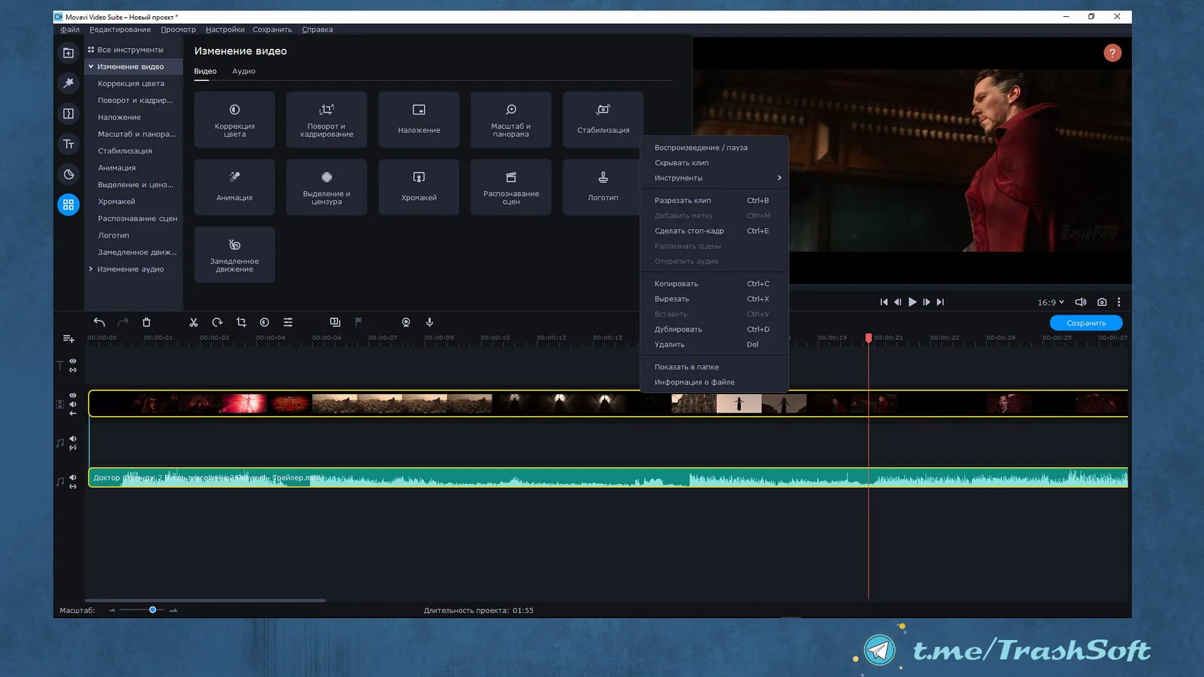Mute the video track speaker
Viewport: 1204px width, 677px height.
(x=73, y=404)
